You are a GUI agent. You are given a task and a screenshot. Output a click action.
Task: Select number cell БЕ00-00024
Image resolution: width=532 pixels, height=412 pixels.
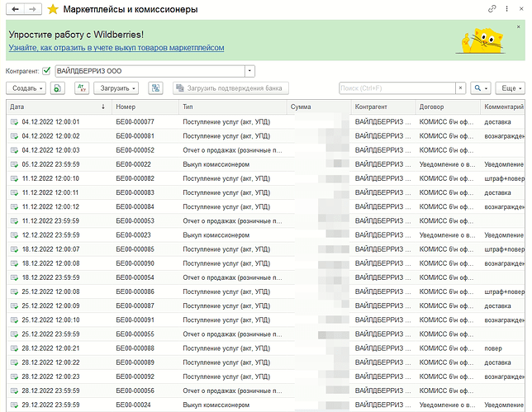[x=133, y=405]
